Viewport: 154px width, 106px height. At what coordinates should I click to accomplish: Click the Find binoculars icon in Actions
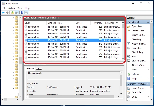[x=129, y=57]
